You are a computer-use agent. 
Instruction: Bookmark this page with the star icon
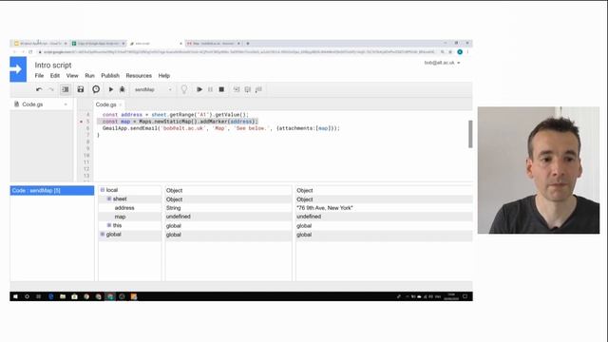pyautogui.click(x=450, y=52)
